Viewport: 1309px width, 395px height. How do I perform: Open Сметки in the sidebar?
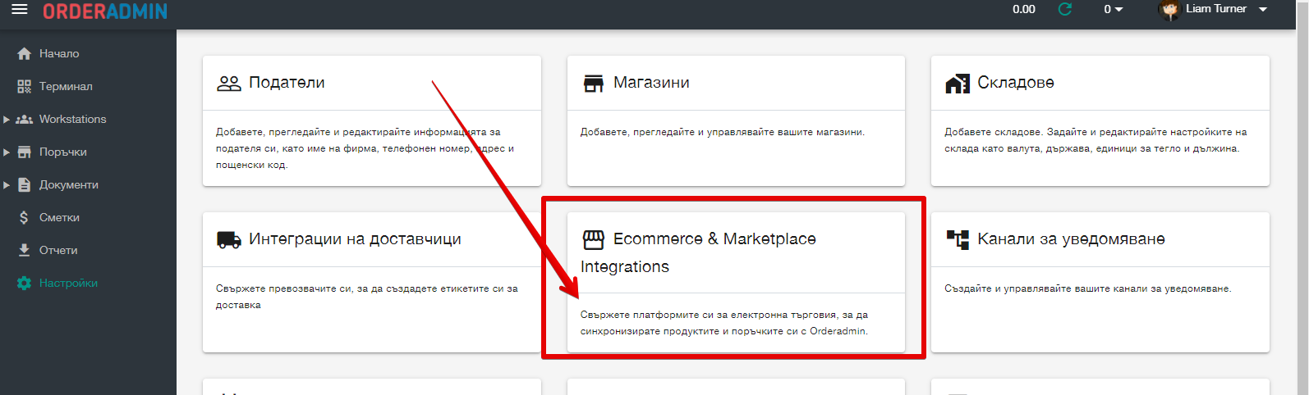(x=60, y=217)
